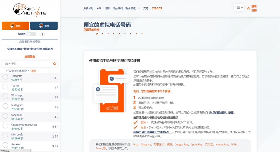Click the 选择服务 heading

pyautogui.click(x=30, y=57)
